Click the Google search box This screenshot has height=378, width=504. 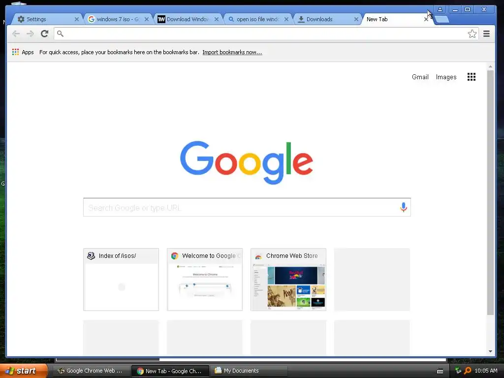[247, 207]
